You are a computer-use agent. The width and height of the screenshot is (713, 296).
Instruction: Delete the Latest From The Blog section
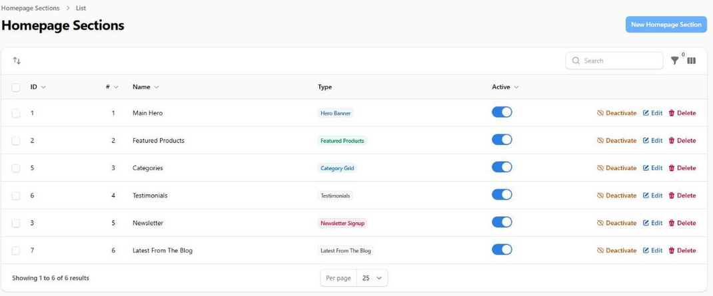[682, 251]
